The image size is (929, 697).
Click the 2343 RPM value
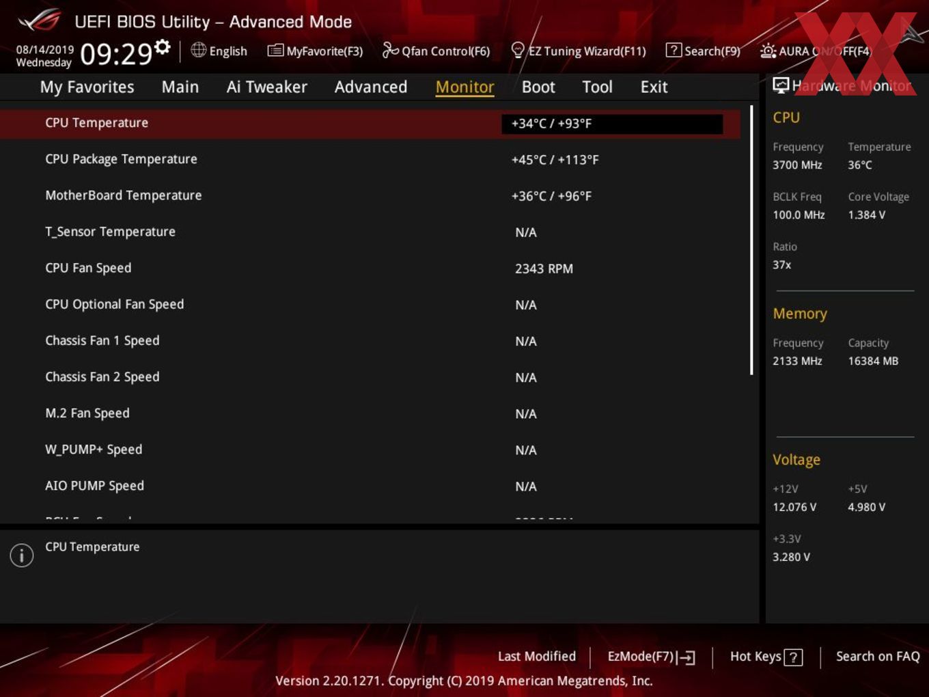pyautogui.click(x=544, y=269)
